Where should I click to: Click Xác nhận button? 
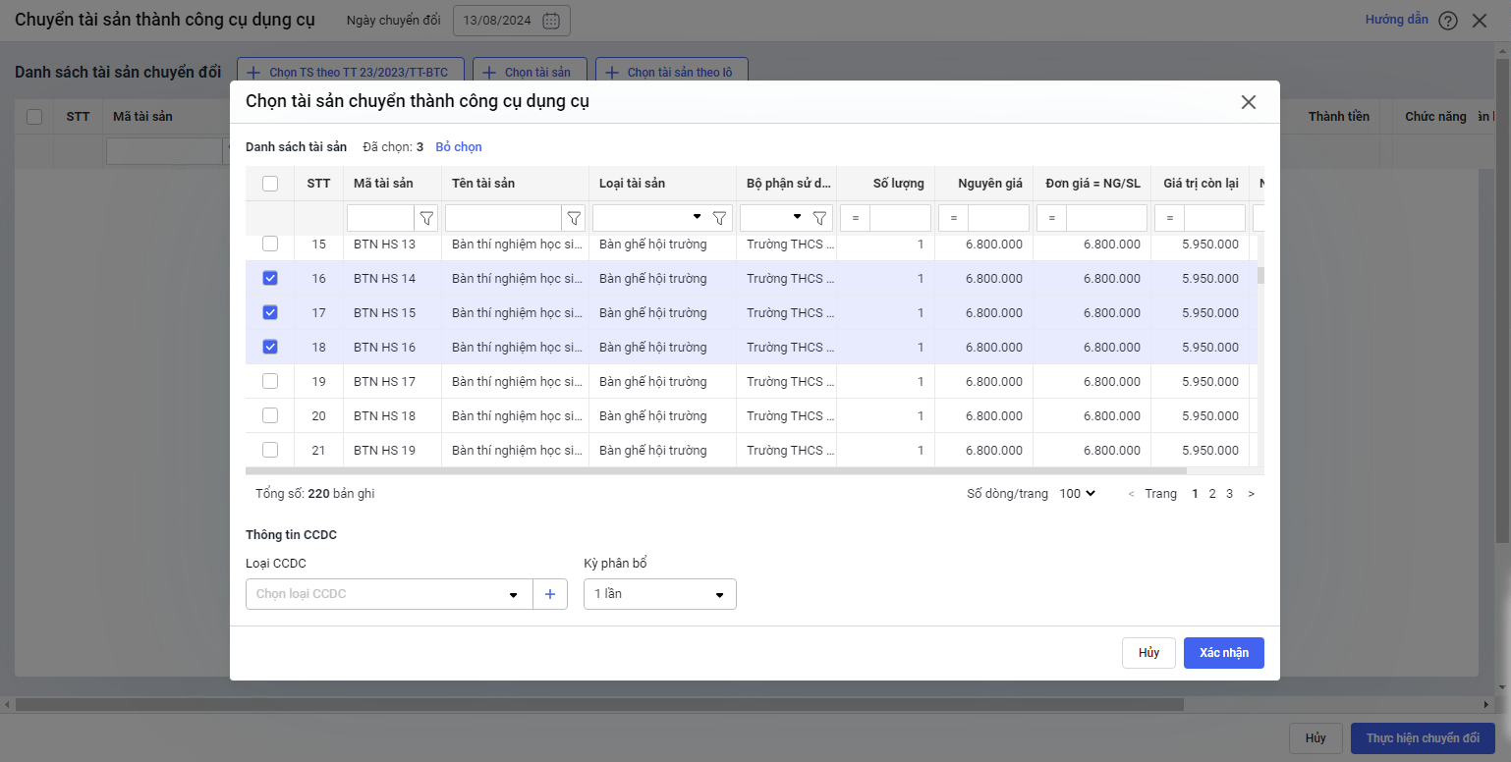[x=1223, y=653]
